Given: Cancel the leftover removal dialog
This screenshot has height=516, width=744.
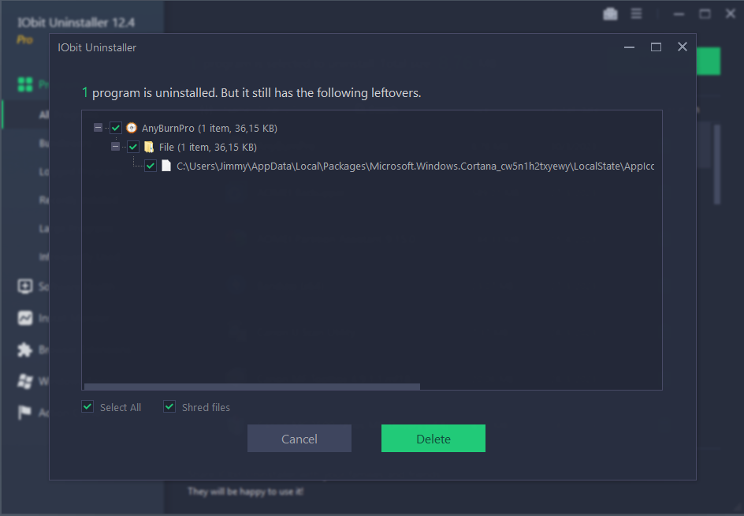Looking at the screenshot, I should (299, 438).
